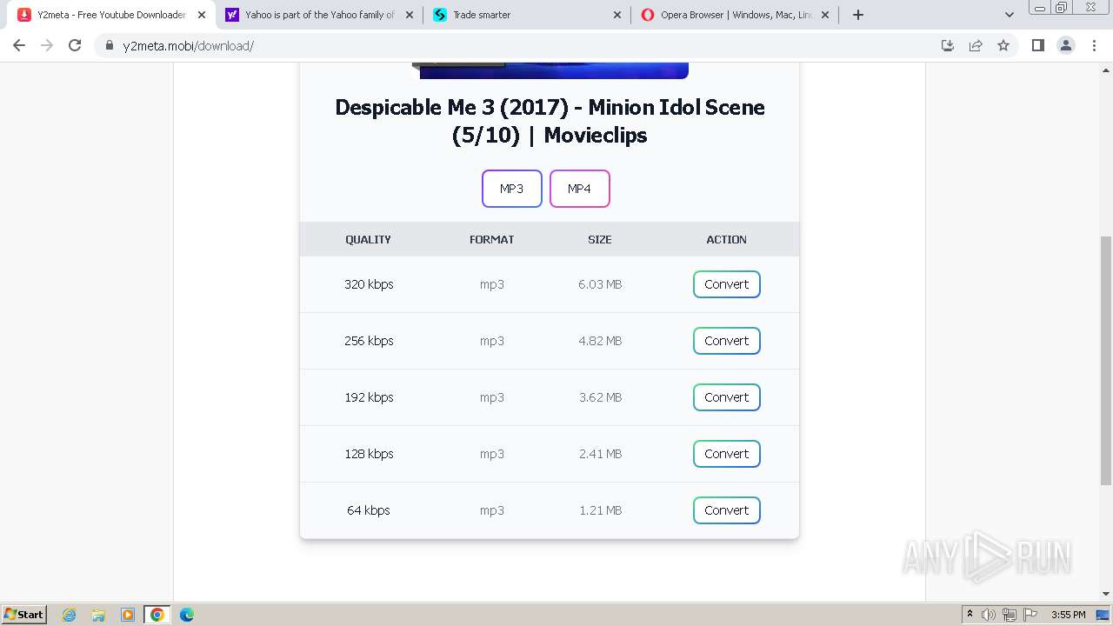1113x626 pixels.
Task: Open media player from taskbar
Action: [x=128, y=615]
